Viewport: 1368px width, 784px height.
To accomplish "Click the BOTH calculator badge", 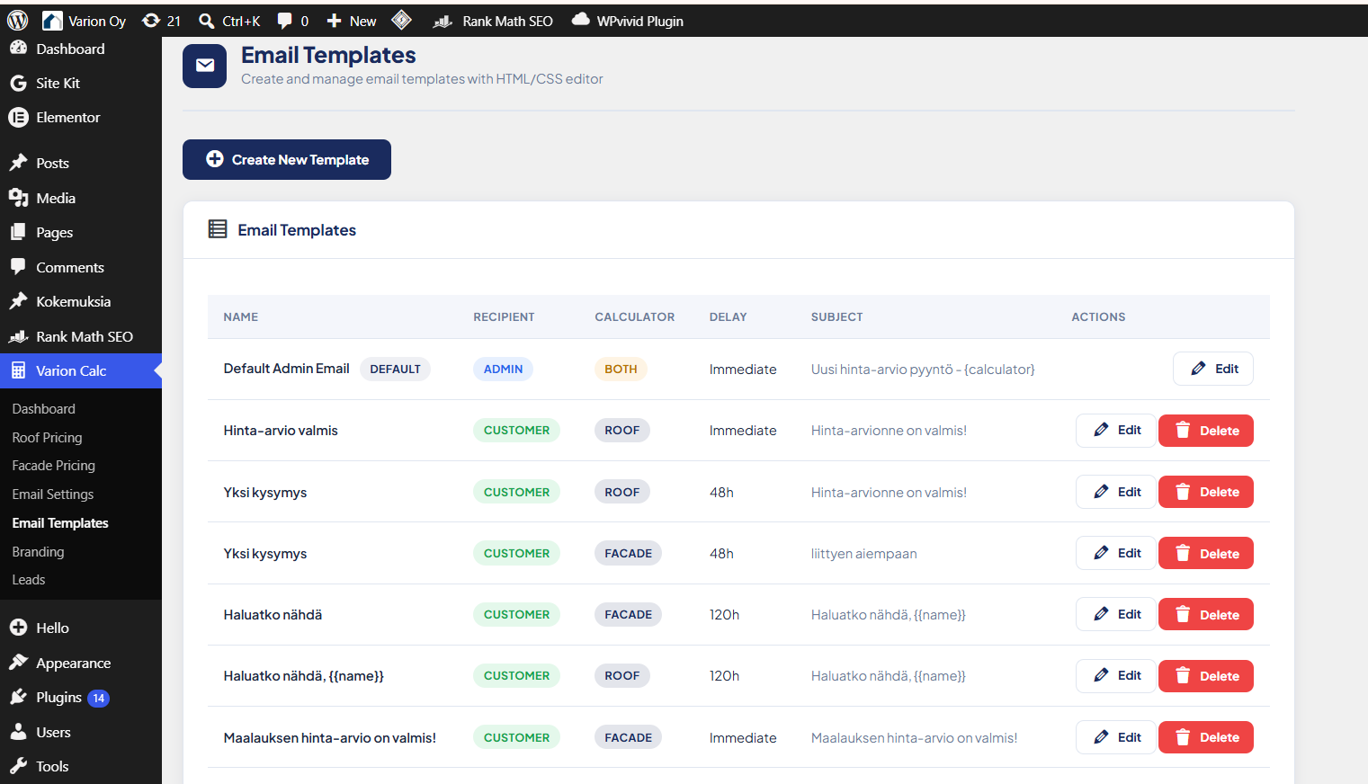I will pos(621,369).
